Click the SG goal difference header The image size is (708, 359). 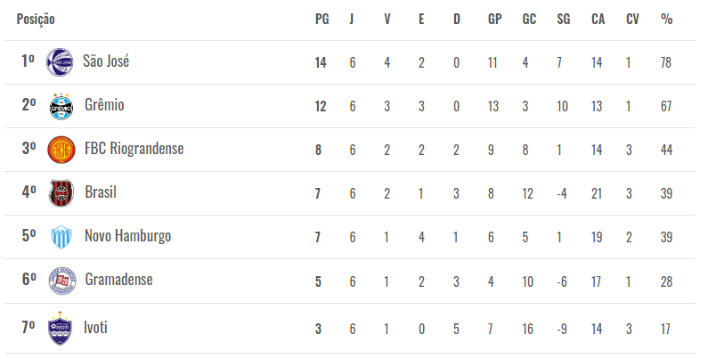[x=564, y=19]
